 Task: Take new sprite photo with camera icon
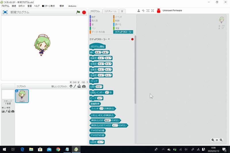click(84, 86)
